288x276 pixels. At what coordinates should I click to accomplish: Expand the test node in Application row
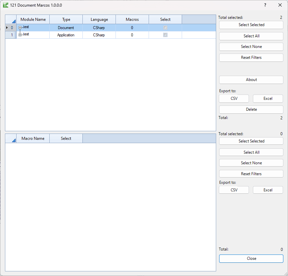tap(20, 35)
